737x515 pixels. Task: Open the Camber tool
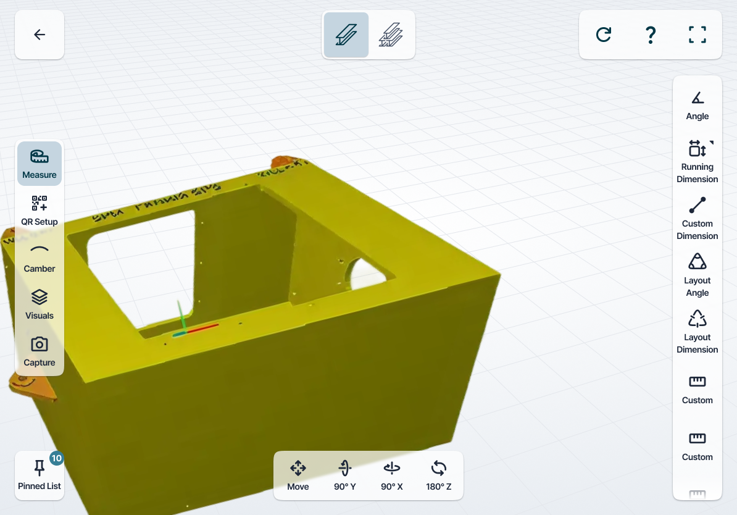(40, 257)
